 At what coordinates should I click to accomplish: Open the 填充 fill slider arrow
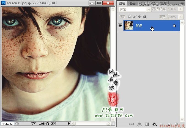[x=181, y=16]
